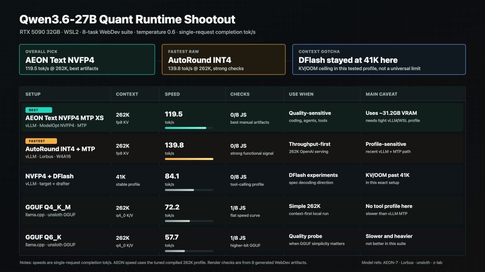485x272 pixels.
Task: Click the 84.1 speed value
Action: coord(172,176)
